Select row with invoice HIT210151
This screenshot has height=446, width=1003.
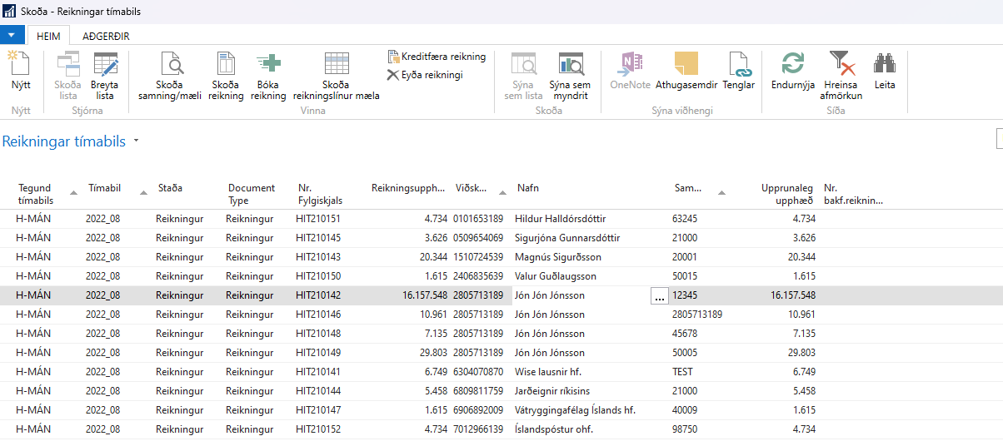pyautogui.click(x=317, y=219)
